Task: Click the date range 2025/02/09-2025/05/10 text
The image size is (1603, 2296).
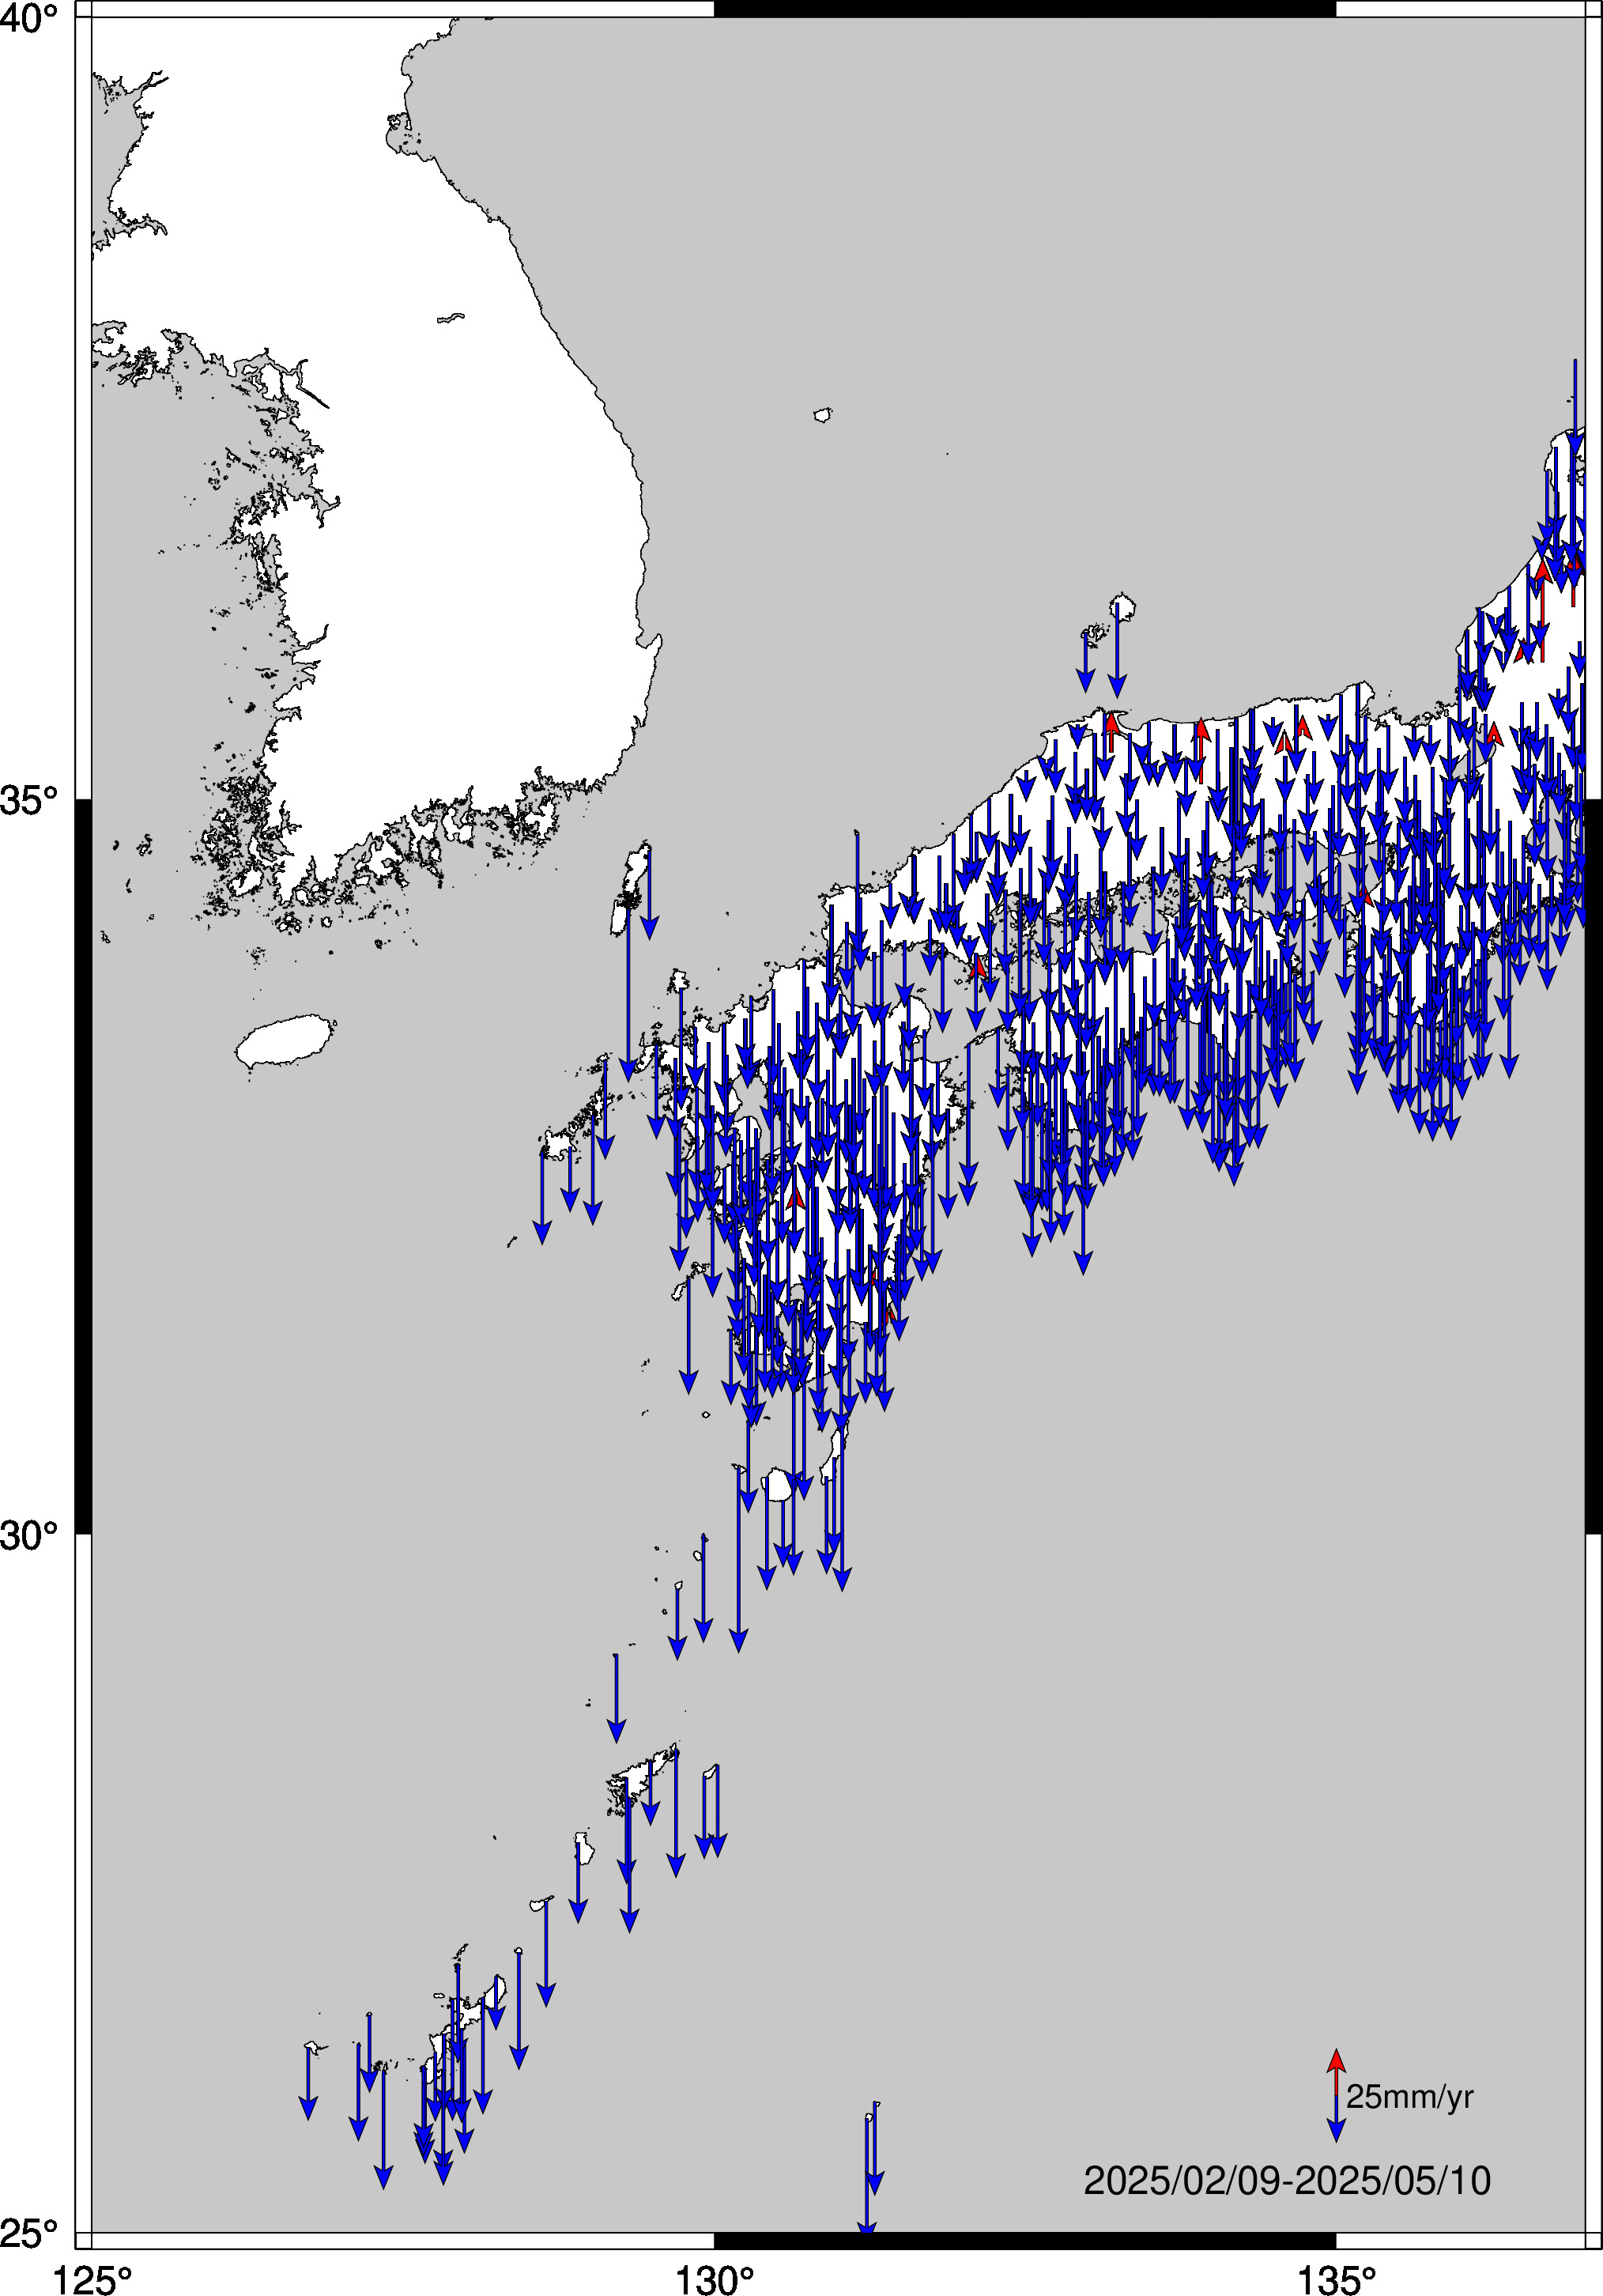Action: click(1287, 2181)
